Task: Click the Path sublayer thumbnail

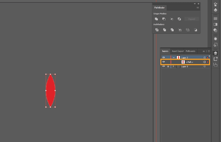Action: point(183,62)
